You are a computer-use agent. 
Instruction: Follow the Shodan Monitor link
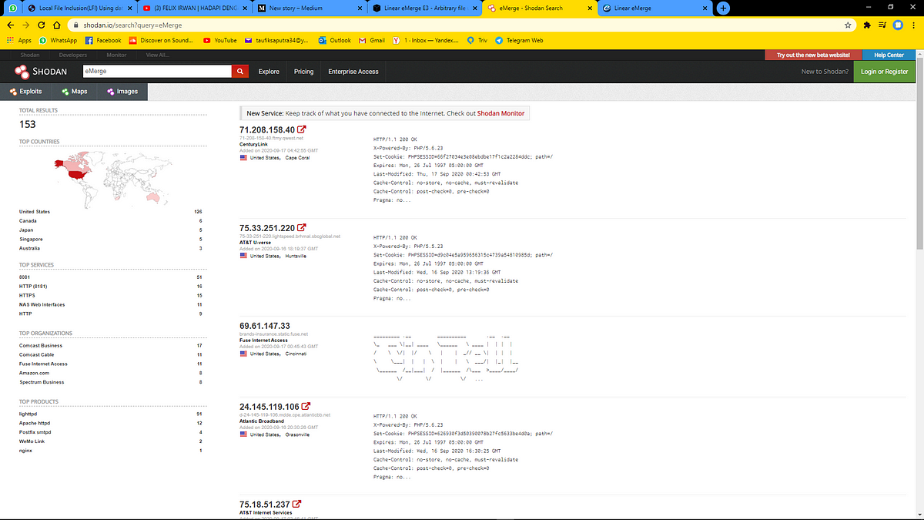click(x=500, y=113)
